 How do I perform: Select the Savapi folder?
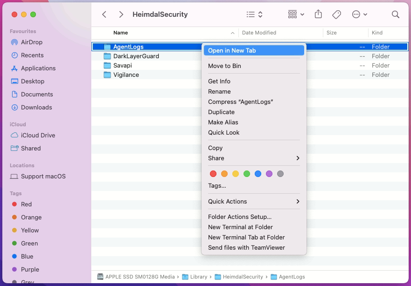122,66
